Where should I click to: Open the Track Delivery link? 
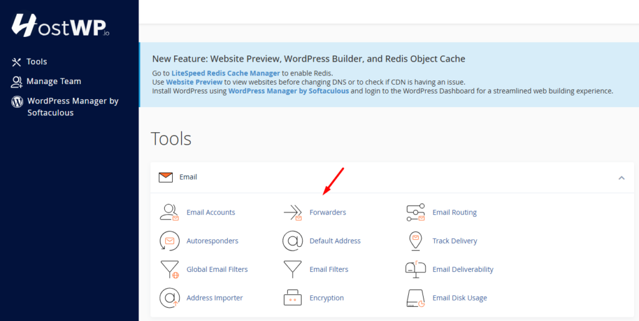point(455,241)
